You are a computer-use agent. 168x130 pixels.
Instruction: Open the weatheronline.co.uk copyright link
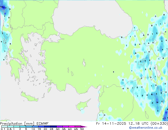[x=146, y=128]
